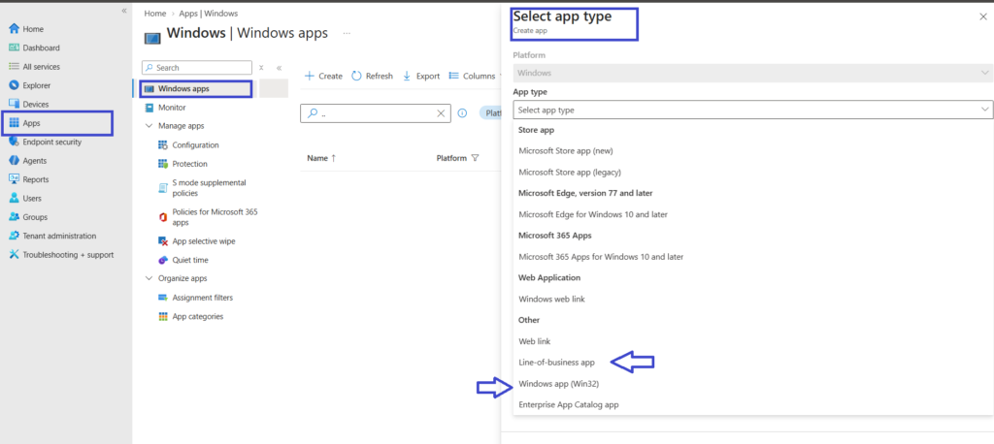Open Tenant administration icon
The image size is (994, 444).
pyautogui.click(x=14, y=236)
